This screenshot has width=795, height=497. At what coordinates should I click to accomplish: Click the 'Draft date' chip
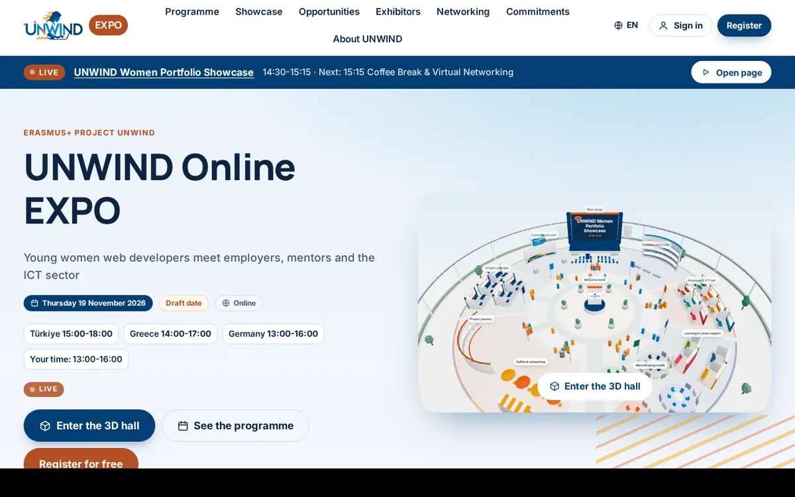coord(184,303)
